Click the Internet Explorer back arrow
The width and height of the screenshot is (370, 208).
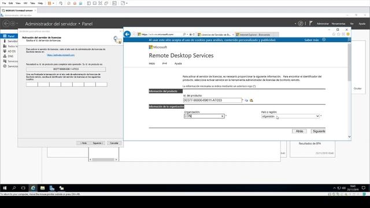[127, 35]
